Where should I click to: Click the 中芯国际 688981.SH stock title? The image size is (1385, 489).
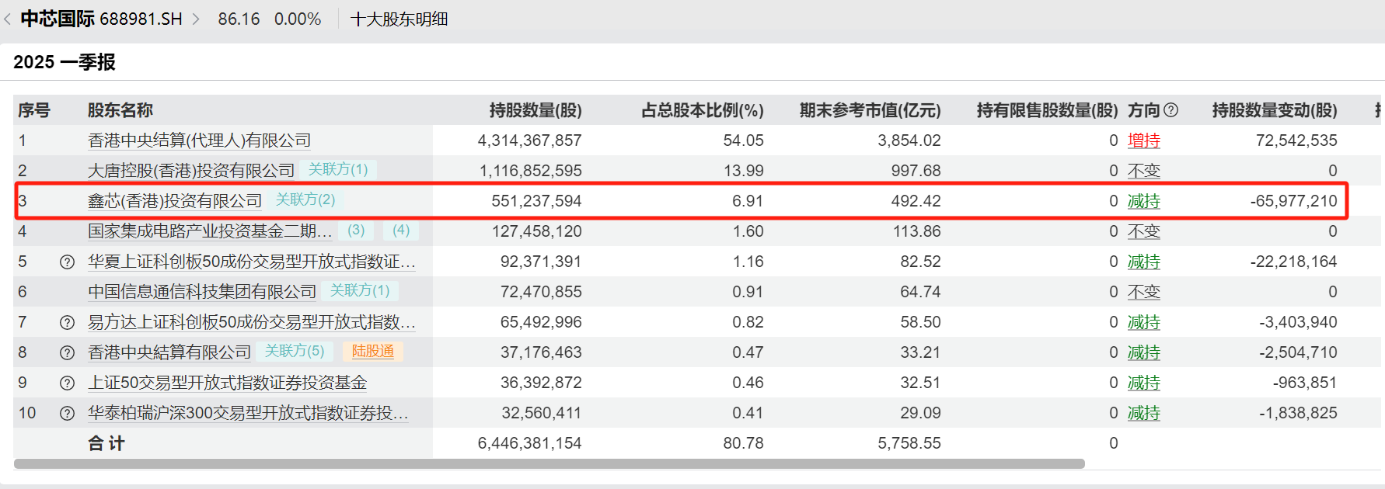101,19
